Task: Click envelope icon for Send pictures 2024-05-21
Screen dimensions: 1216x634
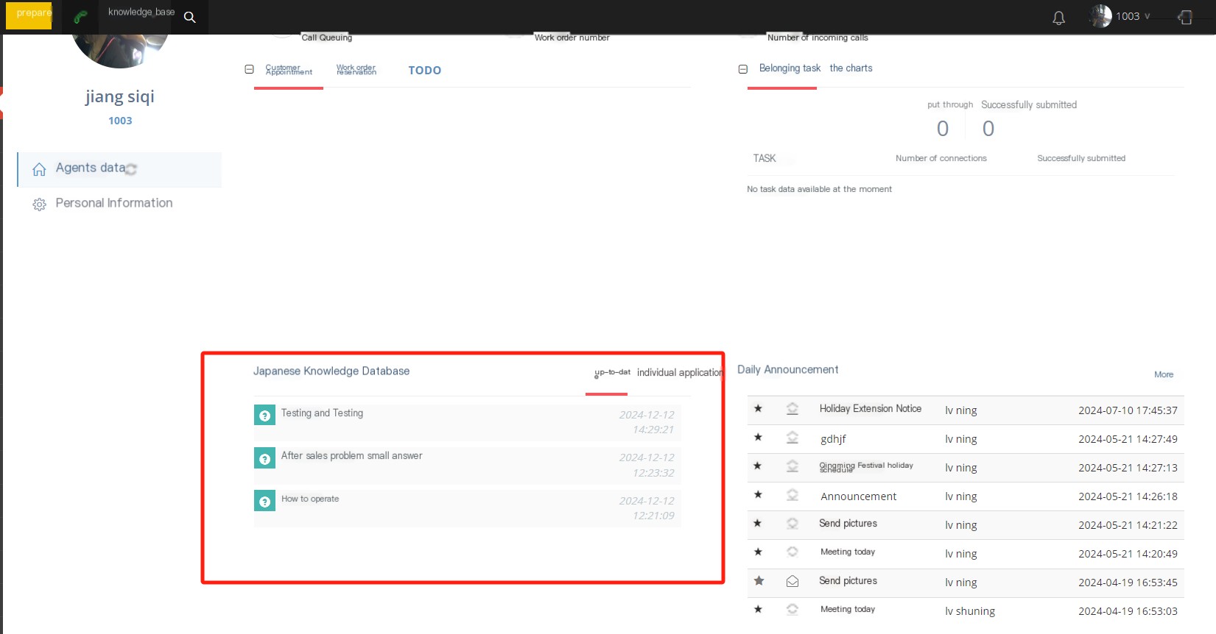Action: (792, 523)
